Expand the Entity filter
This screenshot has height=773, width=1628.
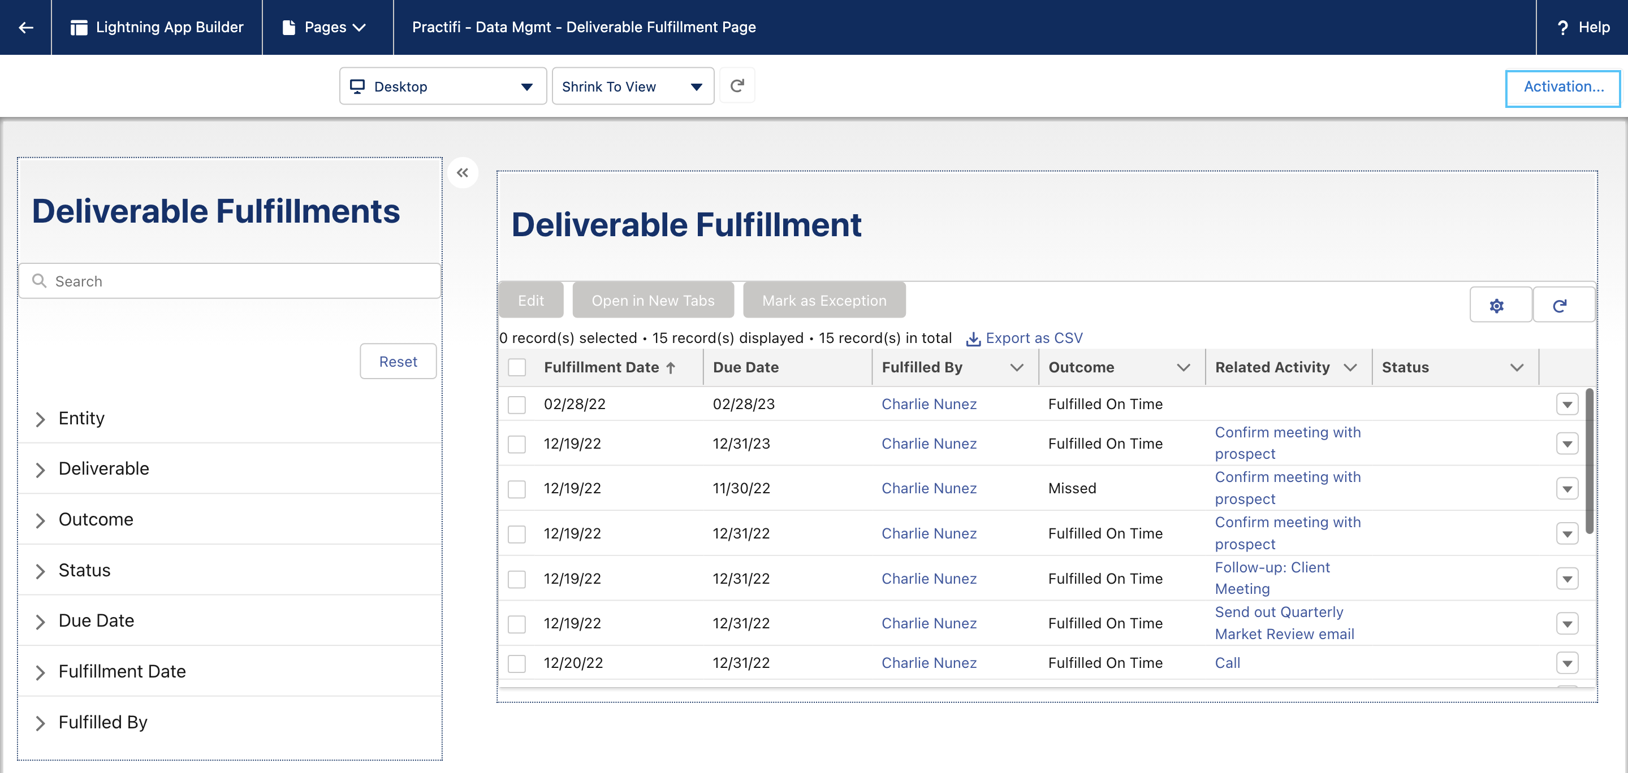(x=40, y=419)
